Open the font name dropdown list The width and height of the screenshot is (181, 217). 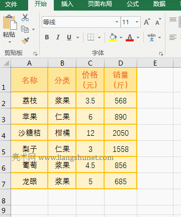(x=117, y=22)
